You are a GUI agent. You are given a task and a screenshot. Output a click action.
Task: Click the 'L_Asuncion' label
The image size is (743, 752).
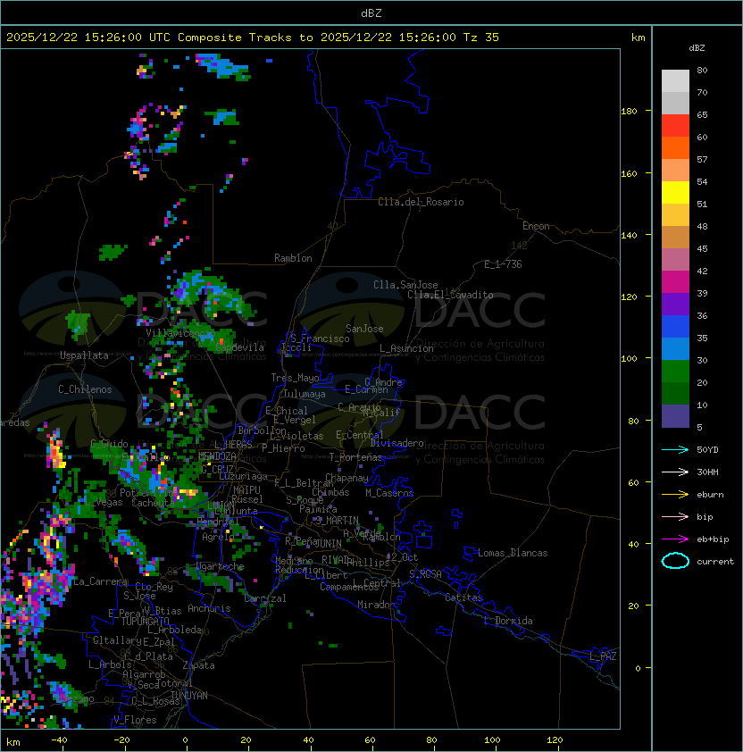406,348
